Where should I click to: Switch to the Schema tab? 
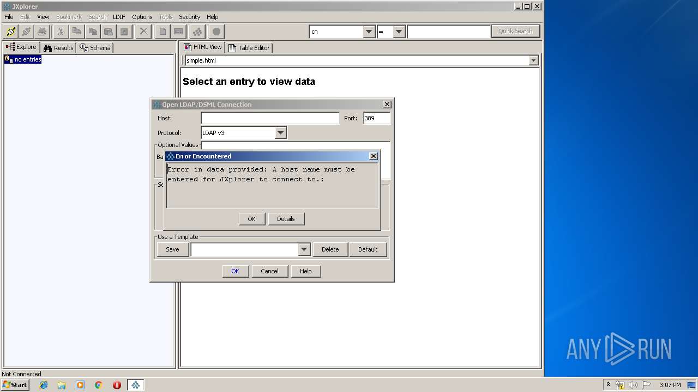(x=95, y=48)
